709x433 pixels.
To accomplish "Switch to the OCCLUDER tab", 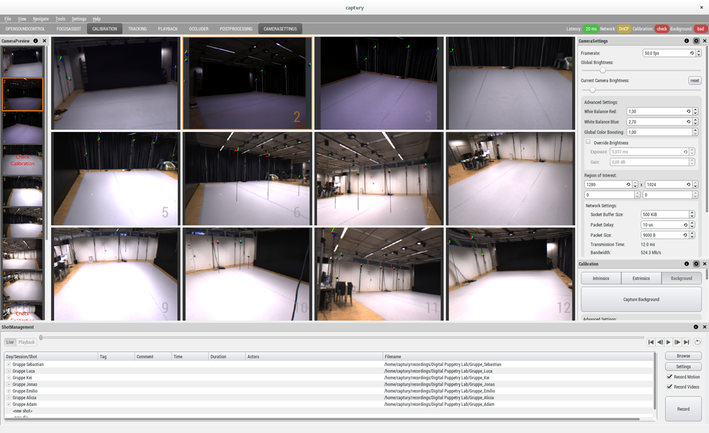I will pyautogui.click(x=199, y=28).
